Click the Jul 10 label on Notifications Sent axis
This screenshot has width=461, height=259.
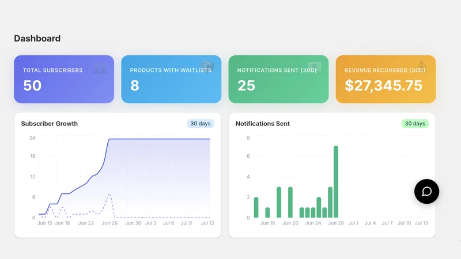tap(405, 223)
